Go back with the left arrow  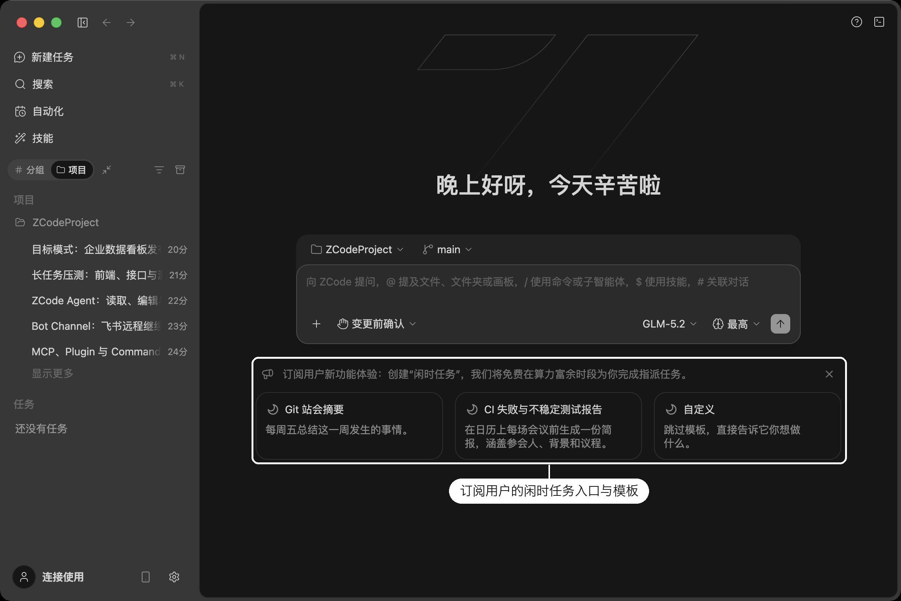pos(107,23)
